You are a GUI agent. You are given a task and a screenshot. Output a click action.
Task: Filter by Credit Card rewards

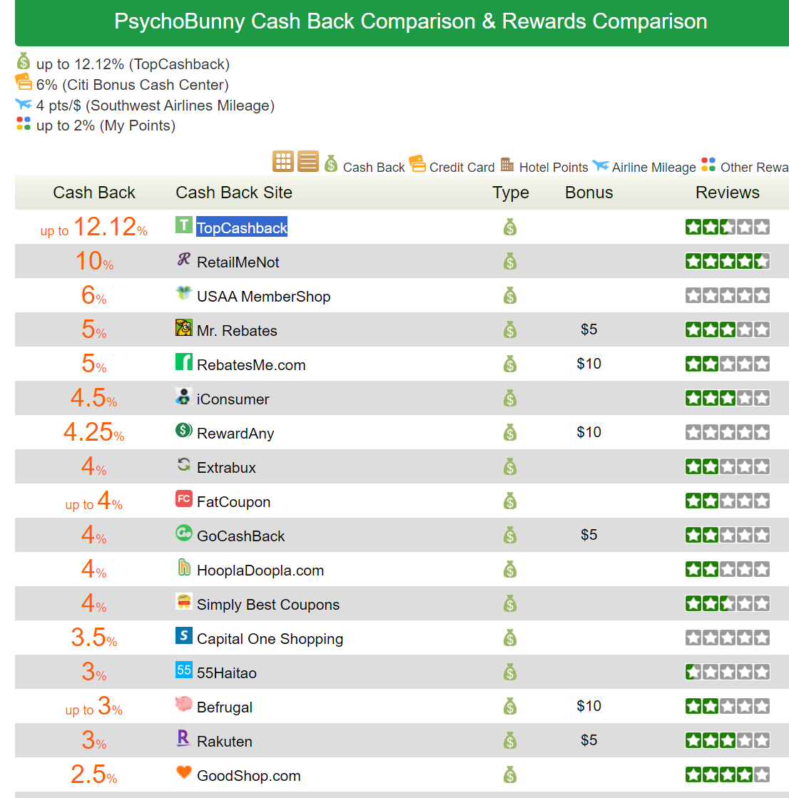tap(452, 166)
